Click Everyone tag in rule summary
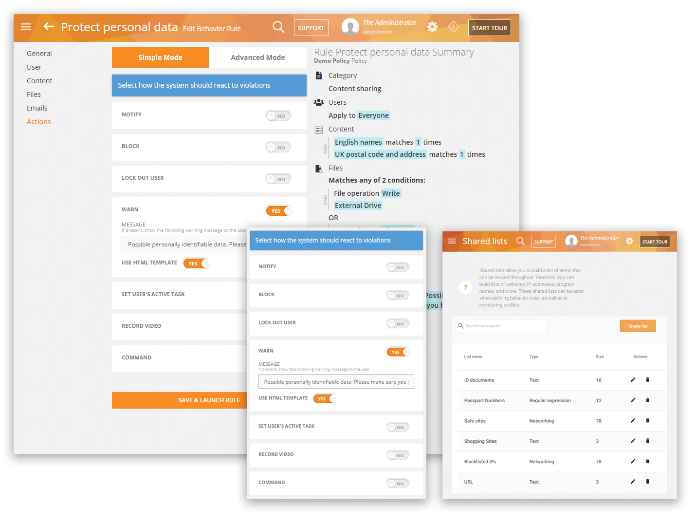Image resolution: width=696 pixels, height=526 pixels. [374, 115]
